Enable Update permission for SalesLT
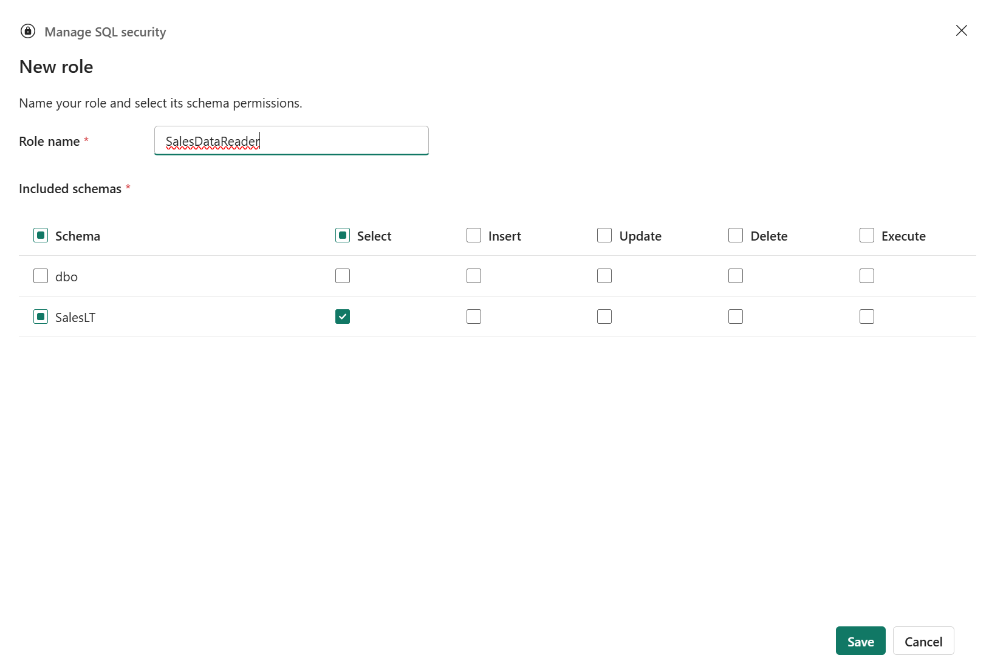The height and width of the screenshot is (661, 989). click(604, 317)
